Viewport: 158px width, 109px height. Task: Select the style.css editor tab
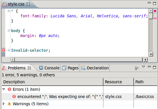point(16,4)
